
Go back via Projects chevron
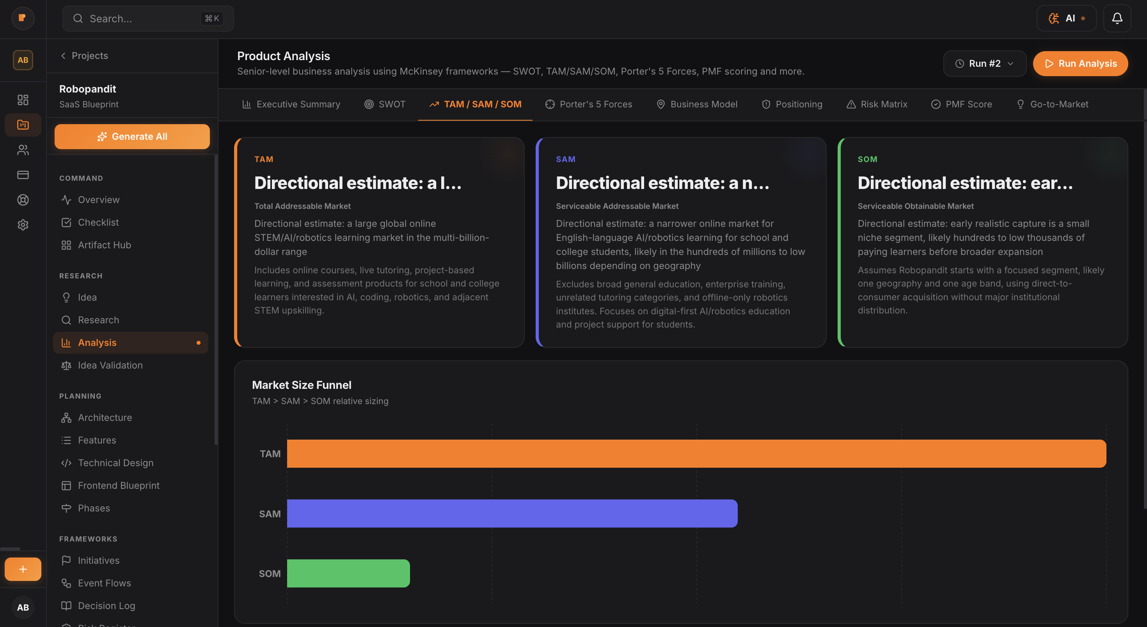[x=63, y=56]
